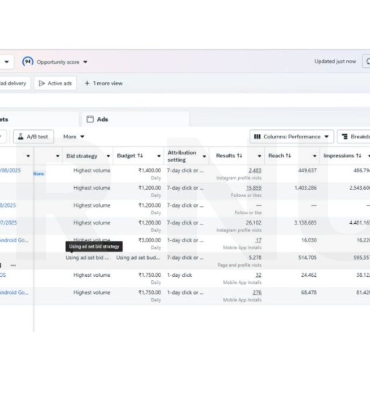Click the 'Using ad set bud...' budget cell
Image resolution: width=370 pixels, height=400 pixels.
138,258
